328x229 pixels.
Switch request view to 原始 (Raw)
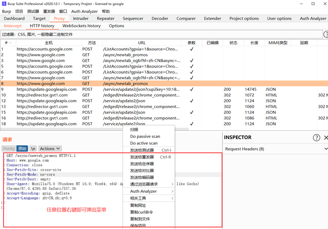point(22,149)
